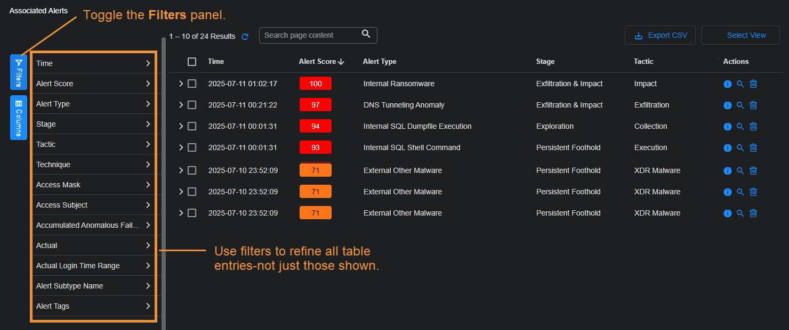The height and width of the screenshot is (330, 789).
Task: Click the red 100 alert score badge
Action: 316,84
